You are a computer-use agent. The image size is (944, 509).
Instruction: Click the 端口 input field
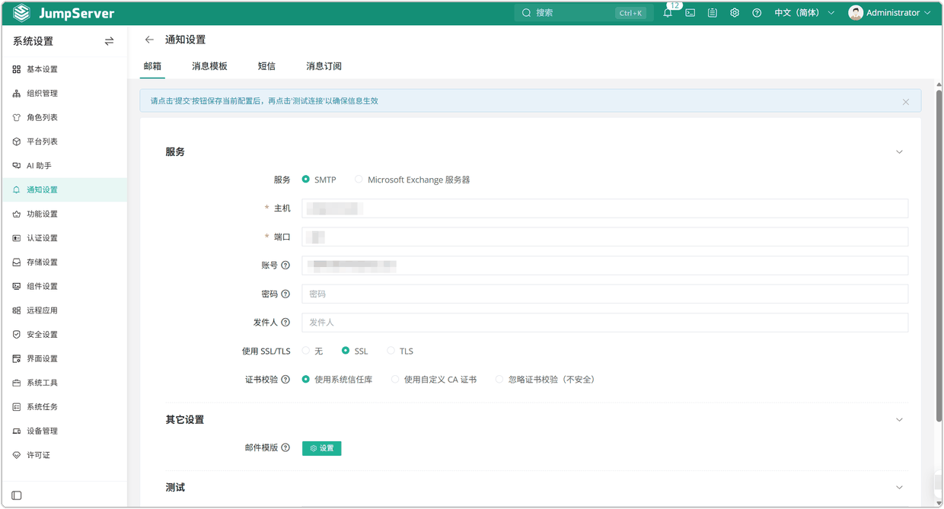pos(604,237)
